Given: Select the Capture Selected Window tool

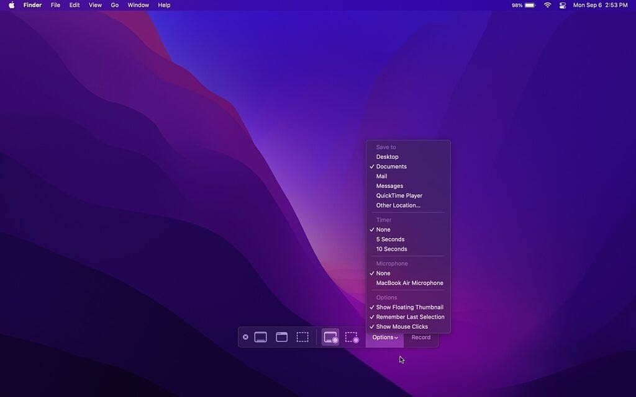Looking at the screenshot, I should coord(281,337).
